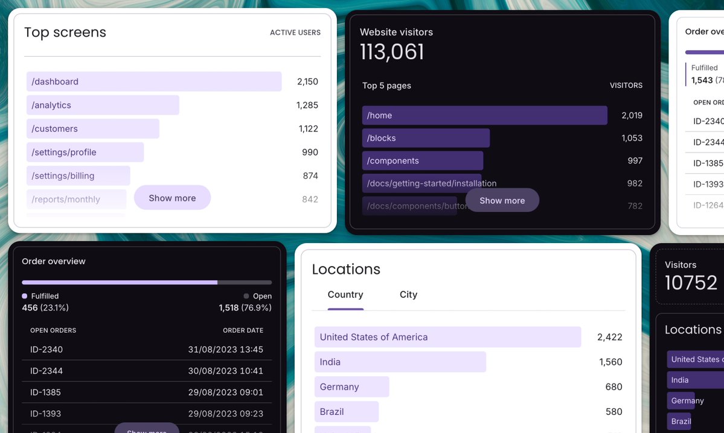Click the 31/08/2023 13:45 order date

point(225,350)
